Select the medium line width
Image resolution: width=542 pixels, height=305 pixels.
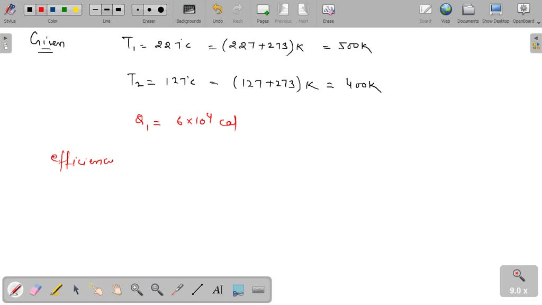[106, 9]
